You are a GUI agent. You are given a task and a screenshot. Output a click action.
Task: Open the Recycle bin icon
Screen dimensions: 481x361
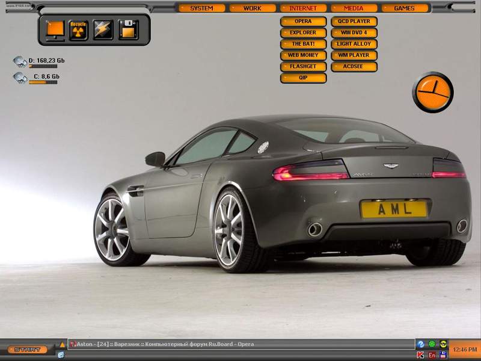[x=79, y=29]
